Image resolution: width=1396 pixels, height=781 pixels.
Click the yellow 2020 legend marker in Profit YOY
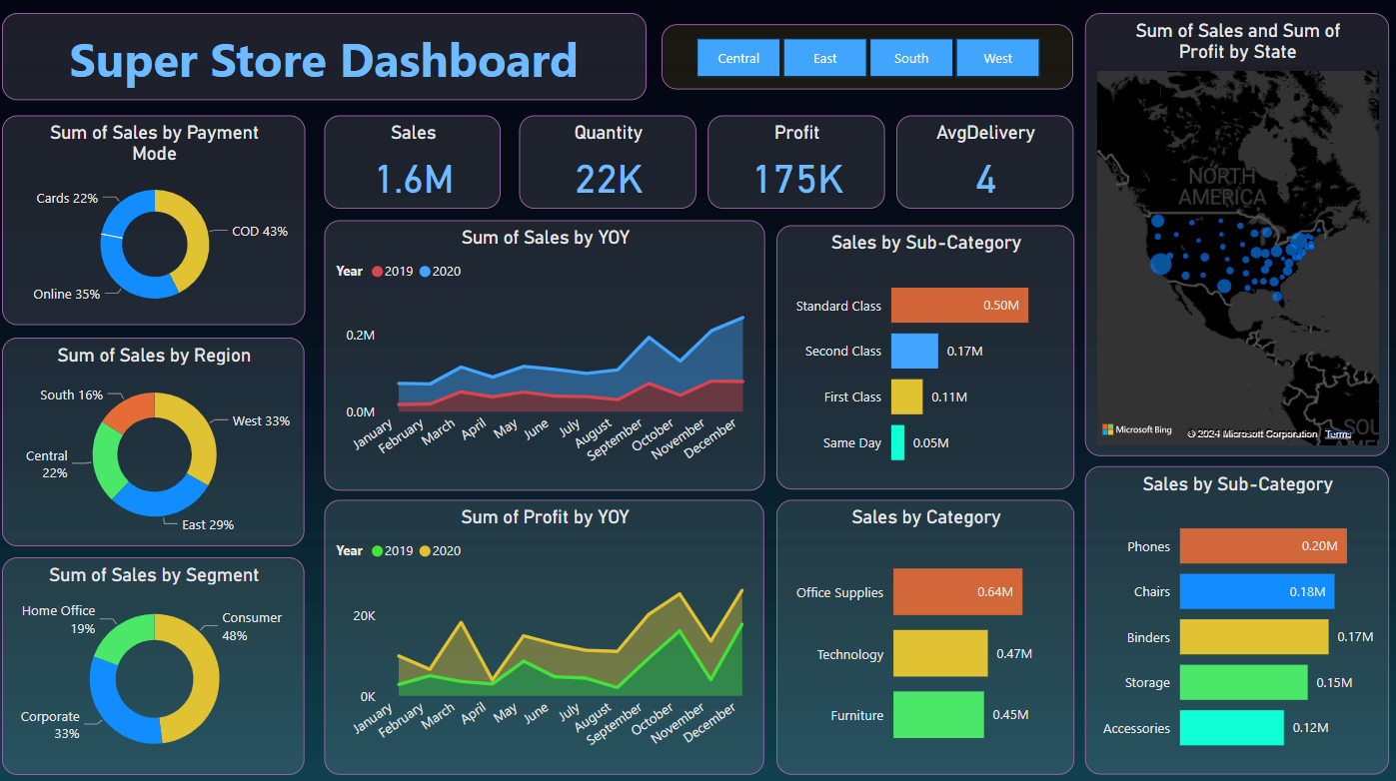click(425, 551)
